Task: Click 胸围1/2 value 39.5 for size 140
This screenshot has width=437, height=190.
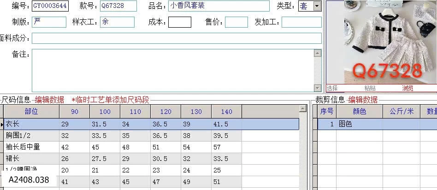Action: (226, 136)
